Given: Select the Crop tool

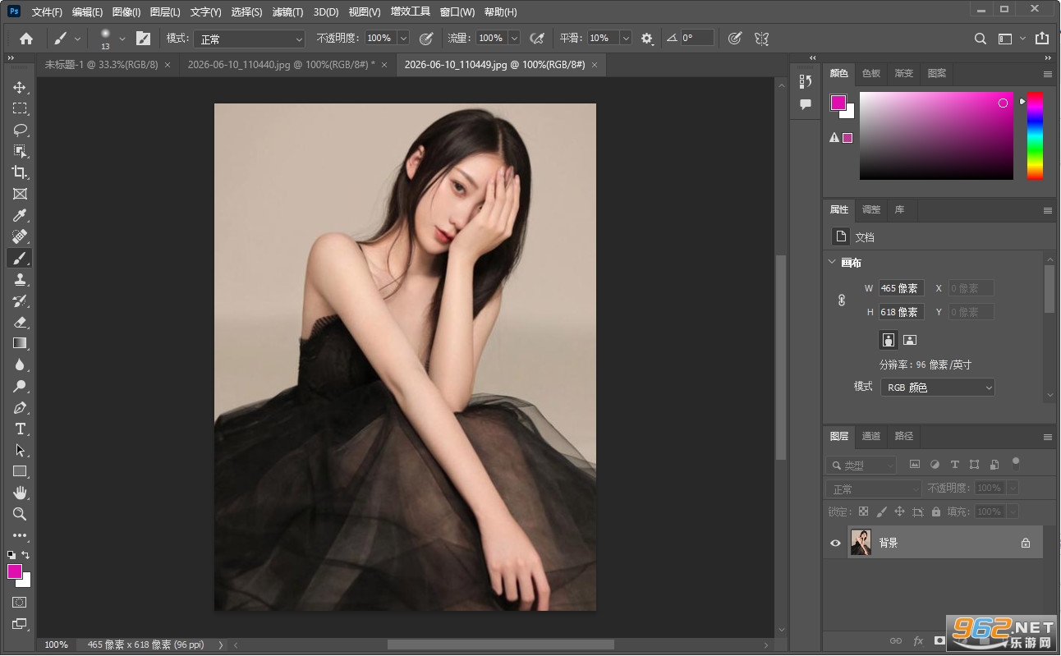Looking at the screenshot, I should click(x=20, y=172).
